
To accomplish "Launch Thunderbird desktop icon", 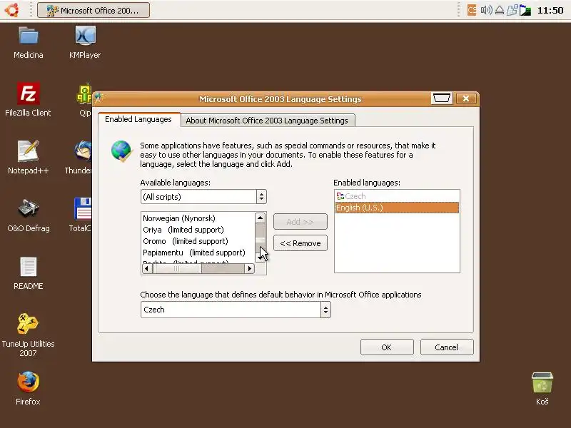I will 83,151.
